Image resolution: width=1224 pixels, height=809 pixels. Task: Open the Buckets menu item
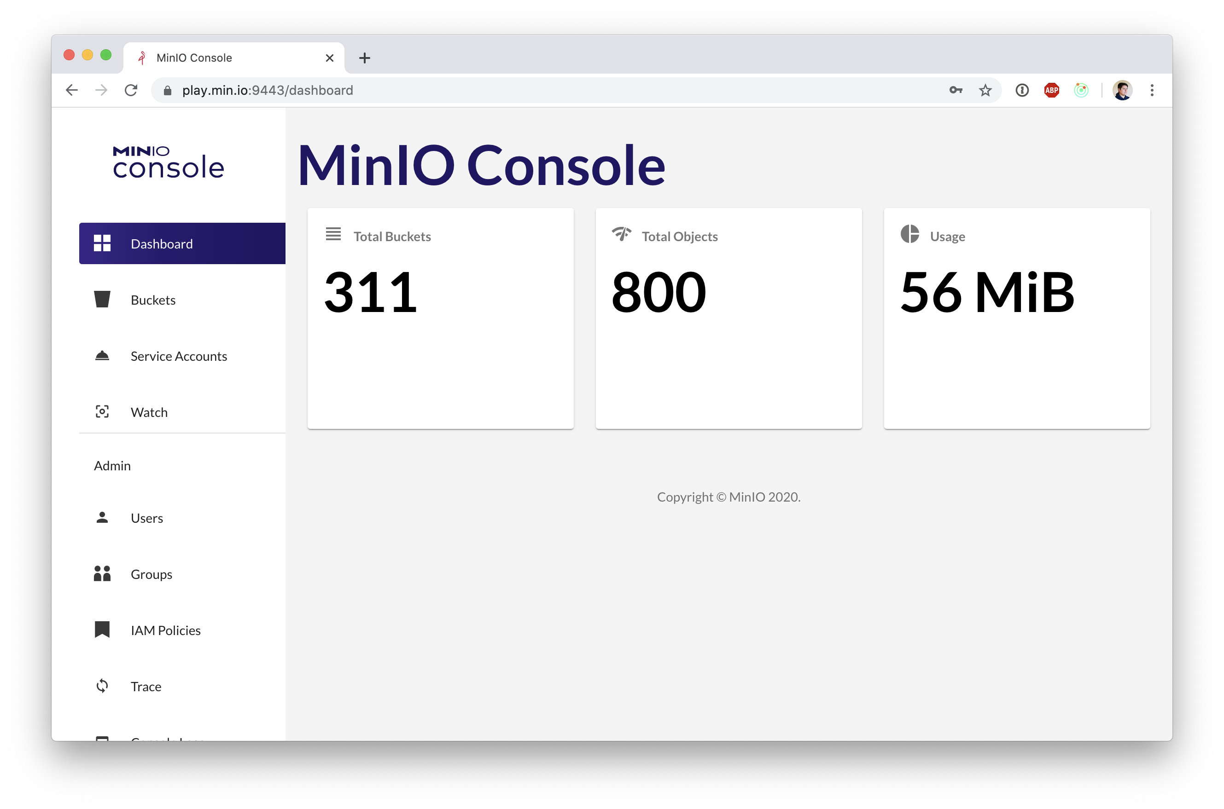point(153,300)
